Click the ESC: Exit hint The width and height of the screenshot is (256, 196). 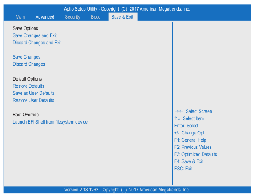point(183,169)
